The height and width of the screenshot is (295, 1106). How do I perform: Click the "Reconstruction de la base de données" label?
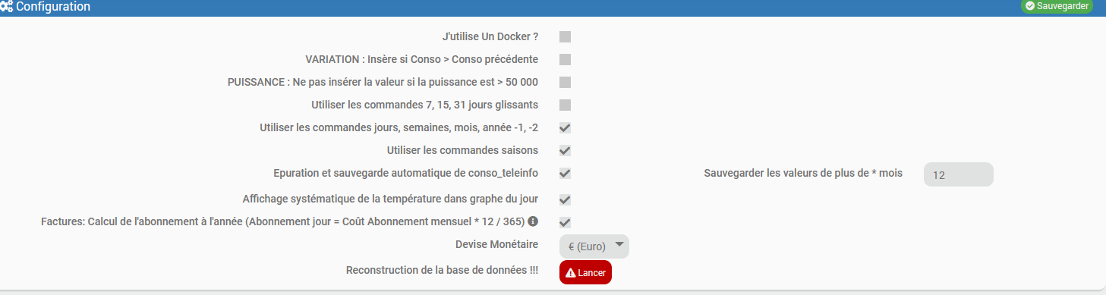pos(442,271)
